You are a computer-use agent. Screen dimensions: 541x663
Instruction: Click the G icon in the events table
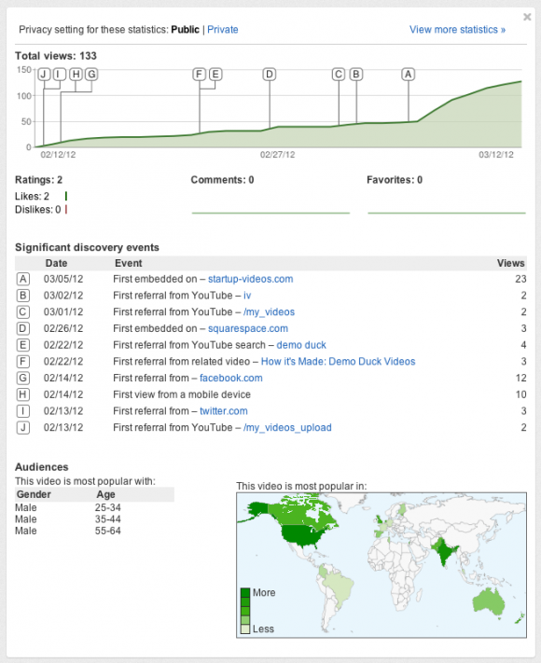pyautogui.click(x=22, y=378)
